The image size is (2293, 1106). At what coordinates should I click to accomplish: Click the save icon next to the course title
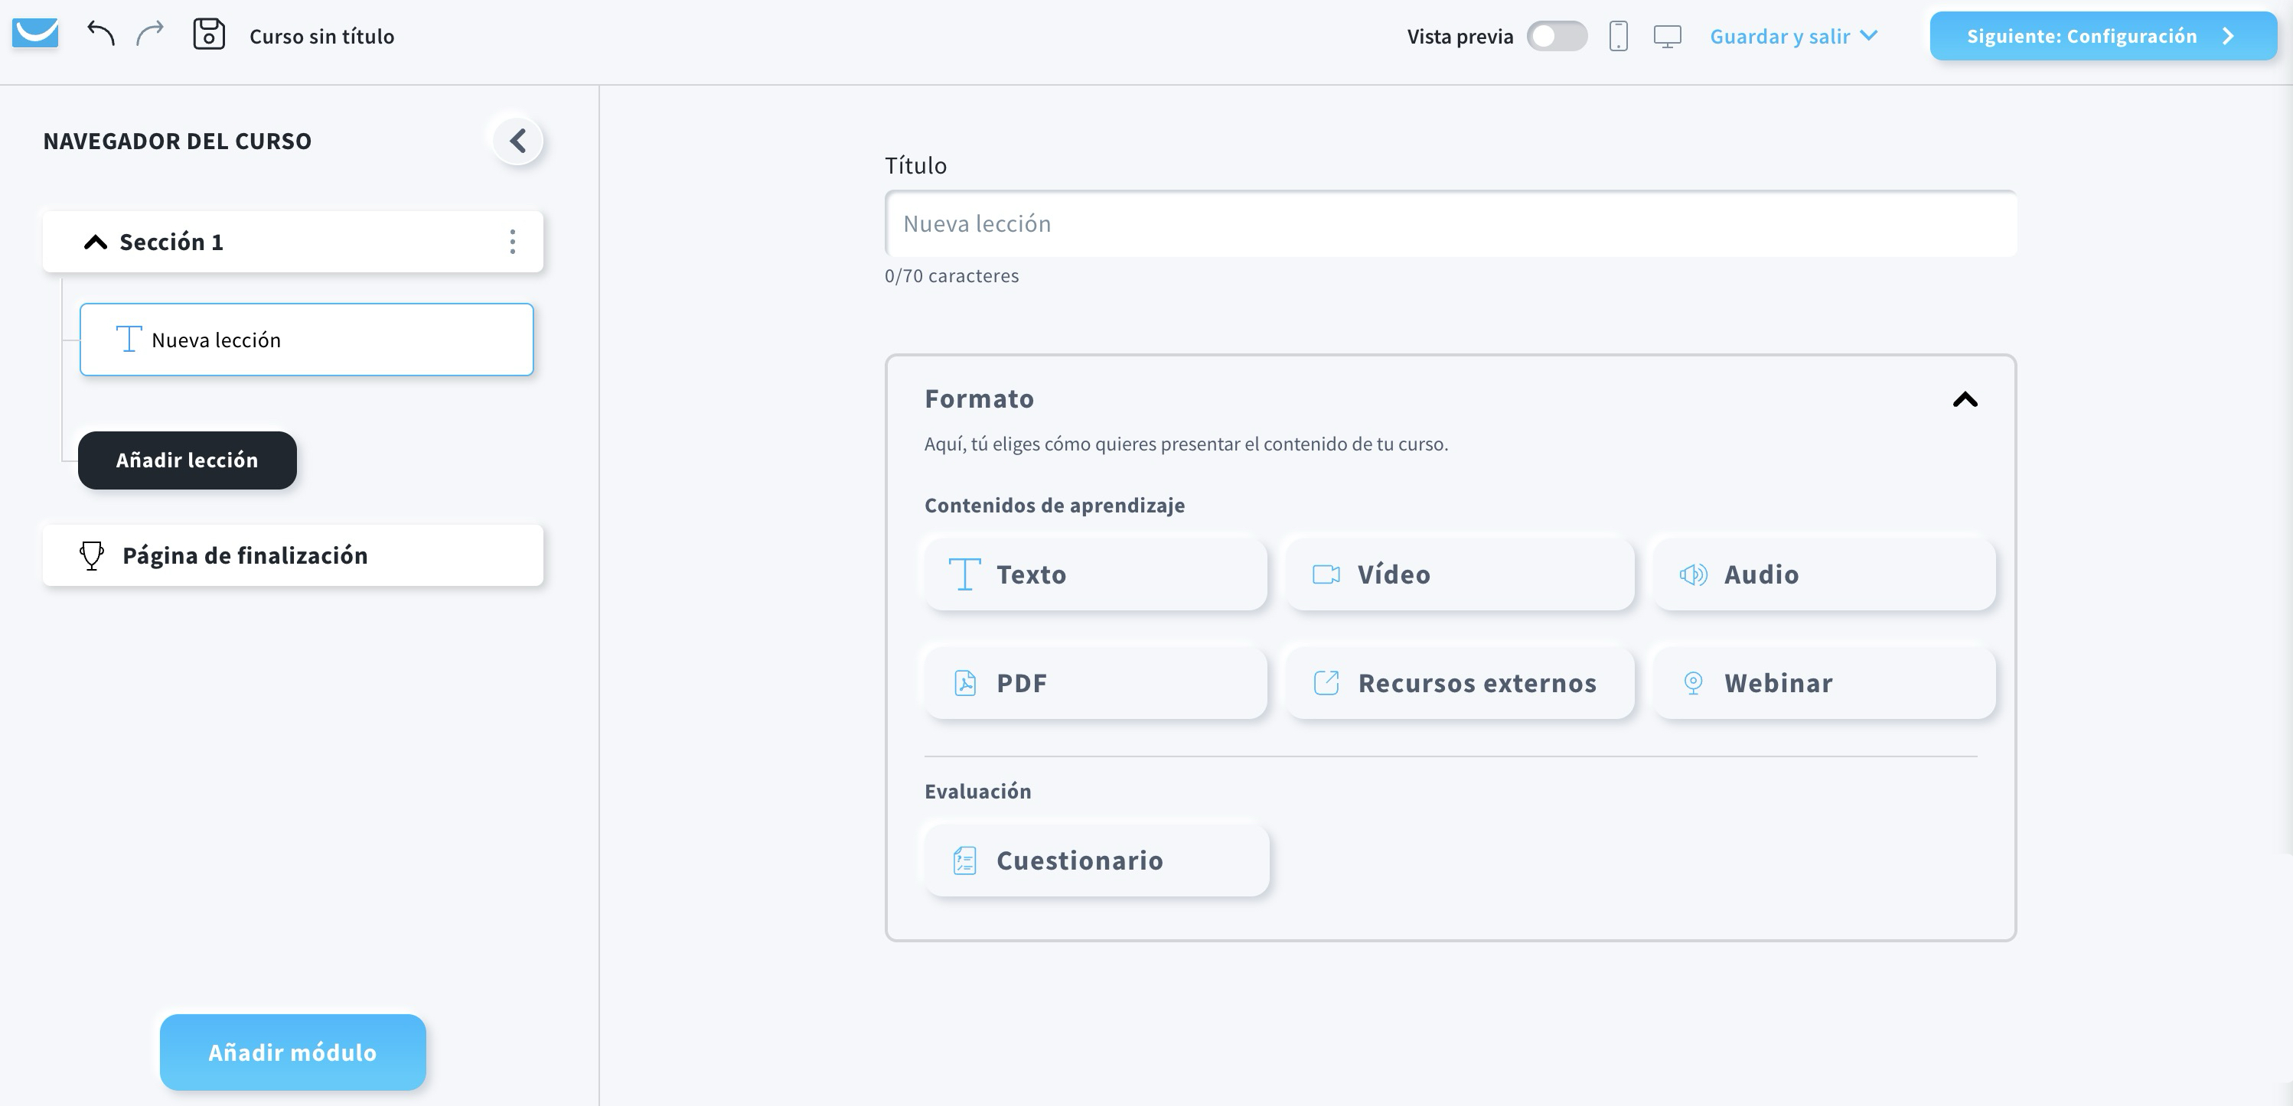coord(210,34)
